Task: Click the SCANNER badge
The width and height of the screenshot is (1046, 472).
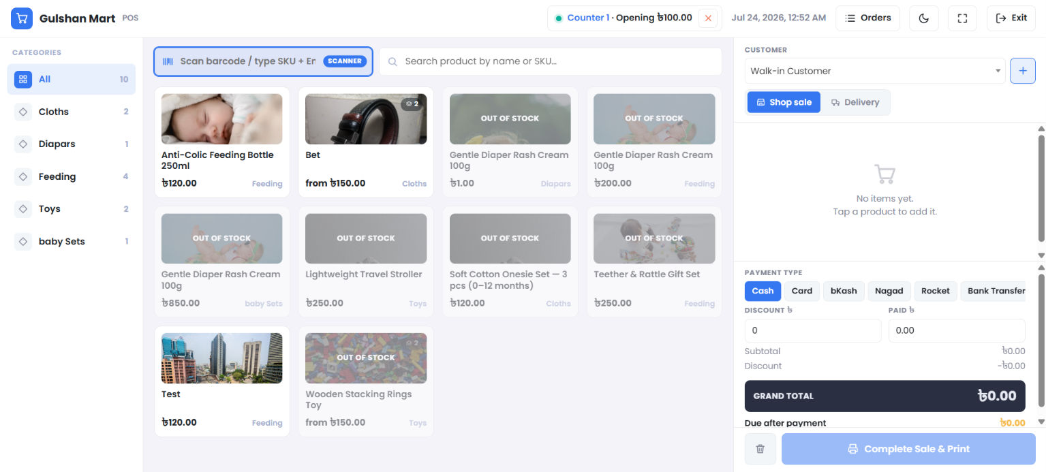Action: click(345, 61)
